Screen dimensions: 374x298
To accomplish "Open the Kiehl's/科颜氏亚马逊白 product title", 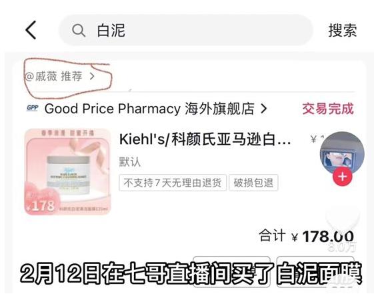I will [x=205, y=139].
